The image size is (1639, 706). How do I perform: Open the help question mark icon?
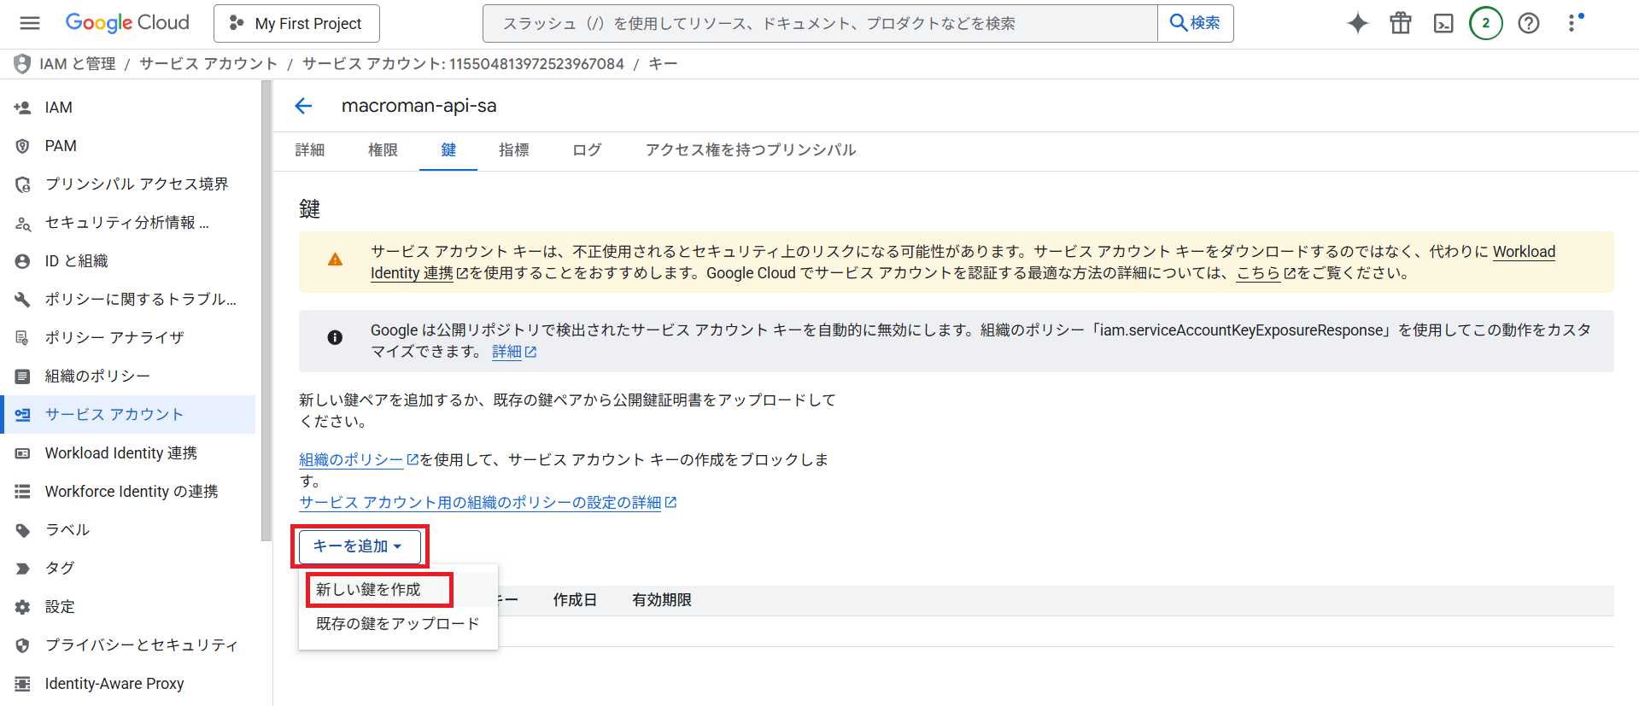pyautogui.click(x=1529, y=23)
